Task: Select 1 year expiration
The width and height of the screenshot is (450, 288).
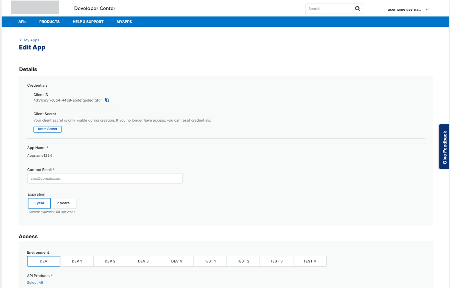Action: click(39, 203)
